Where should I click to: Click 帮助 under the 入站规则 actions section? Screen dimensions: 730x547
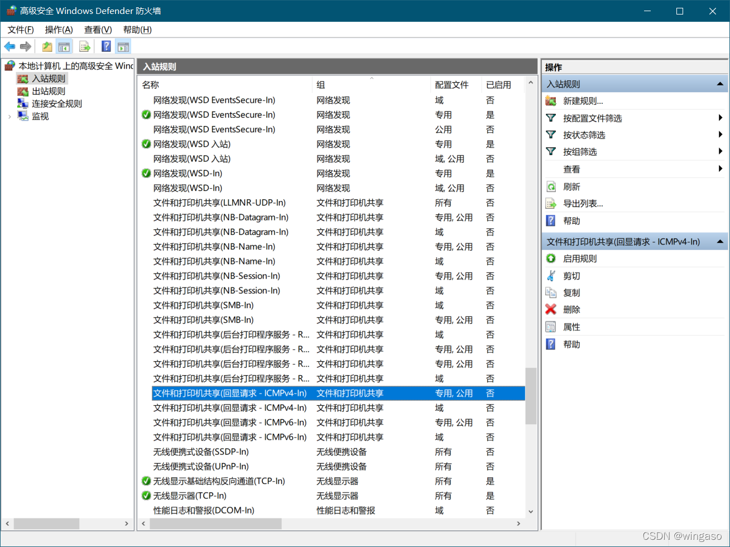point(571,221)
